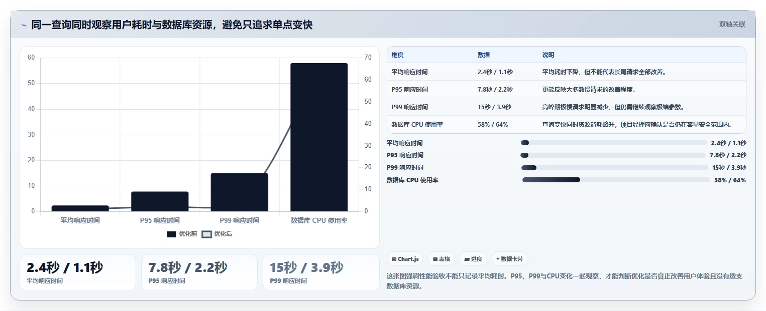This screenshot has height=311, width=766.
Task: Click the P95 响应时间 bar in the chart
Action: 160,201
